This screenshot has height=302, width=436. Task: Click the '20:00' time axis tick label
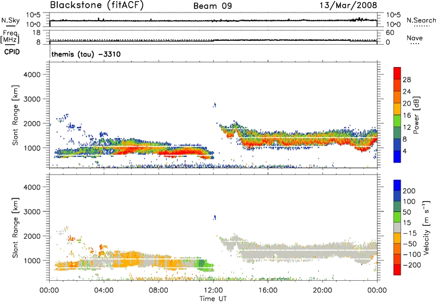pos(323,291)
